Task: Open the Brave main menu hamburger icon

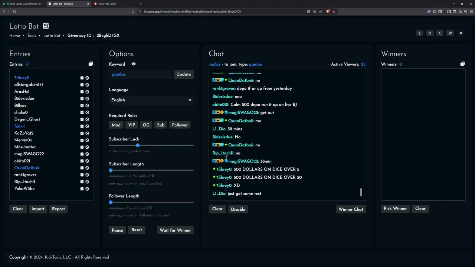Action: click(471, 11)
